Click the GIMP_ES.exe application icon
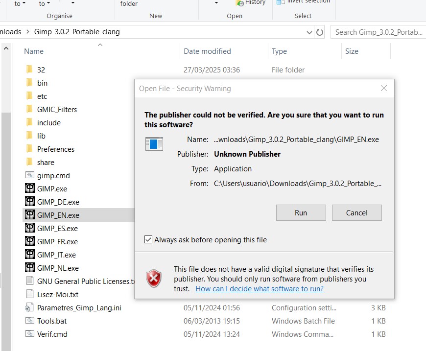 pos(29,228)
